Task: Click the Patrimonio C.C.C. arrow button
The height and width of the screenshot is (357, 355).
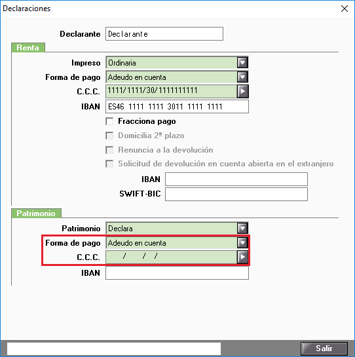Action: [242, 257]
